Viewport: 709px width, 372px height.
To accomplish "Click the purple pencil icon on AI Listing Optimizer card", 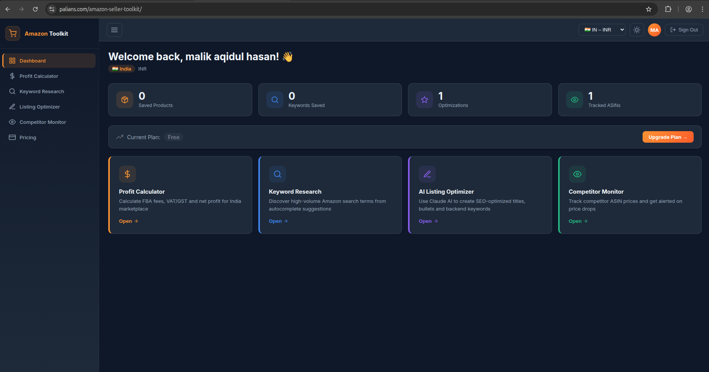I will [x=427, y=174].
